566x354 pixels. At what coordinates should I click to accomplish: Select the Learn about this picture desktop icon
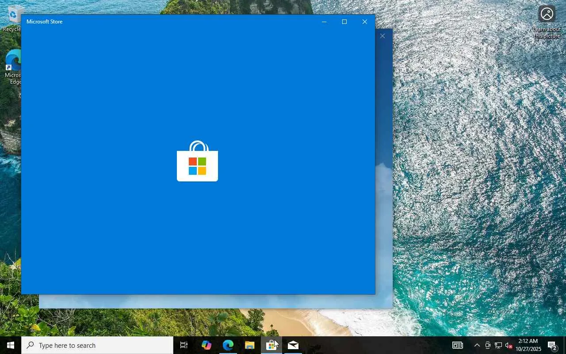point(547,22)
